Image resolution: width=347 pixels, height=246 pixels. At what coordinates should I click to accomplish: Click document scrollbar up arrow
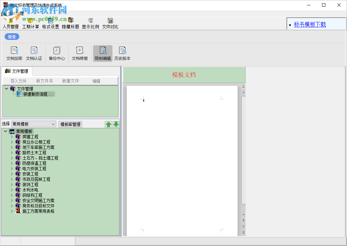tap(244, 92)
